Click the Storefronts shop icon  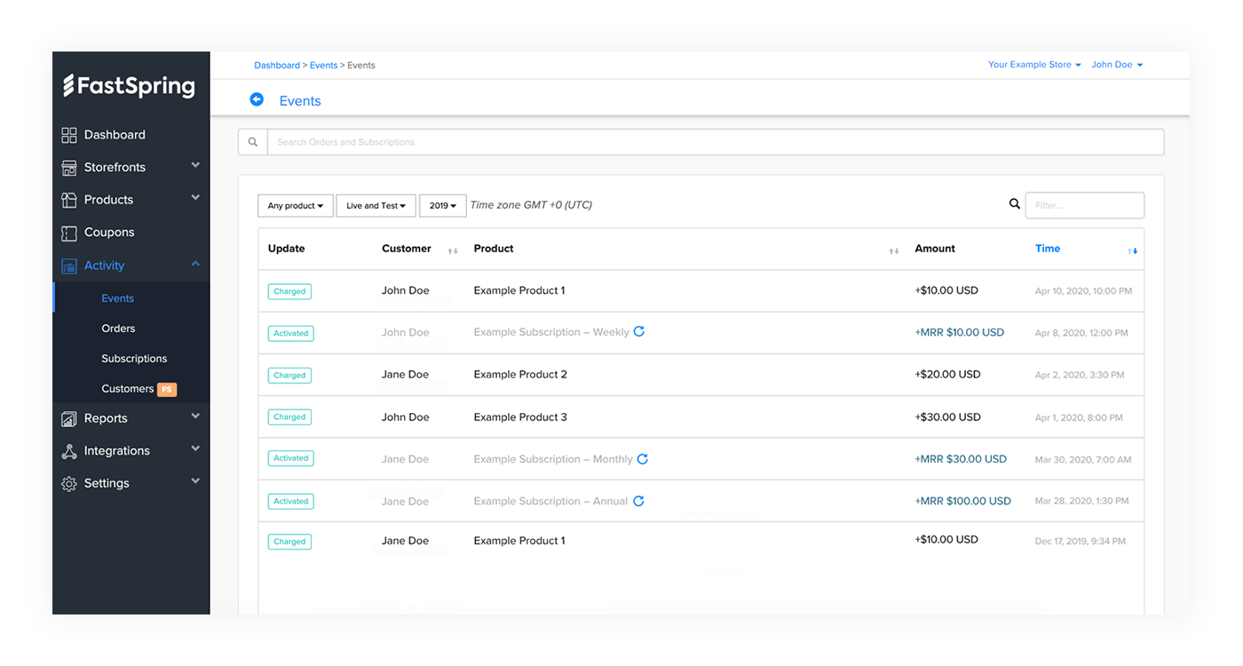pos(69,168)
